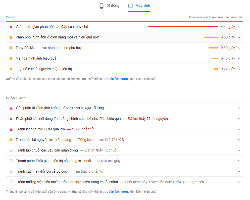Click orange square beside next-gen image formats
250x200 pixels.
[11, 37]
